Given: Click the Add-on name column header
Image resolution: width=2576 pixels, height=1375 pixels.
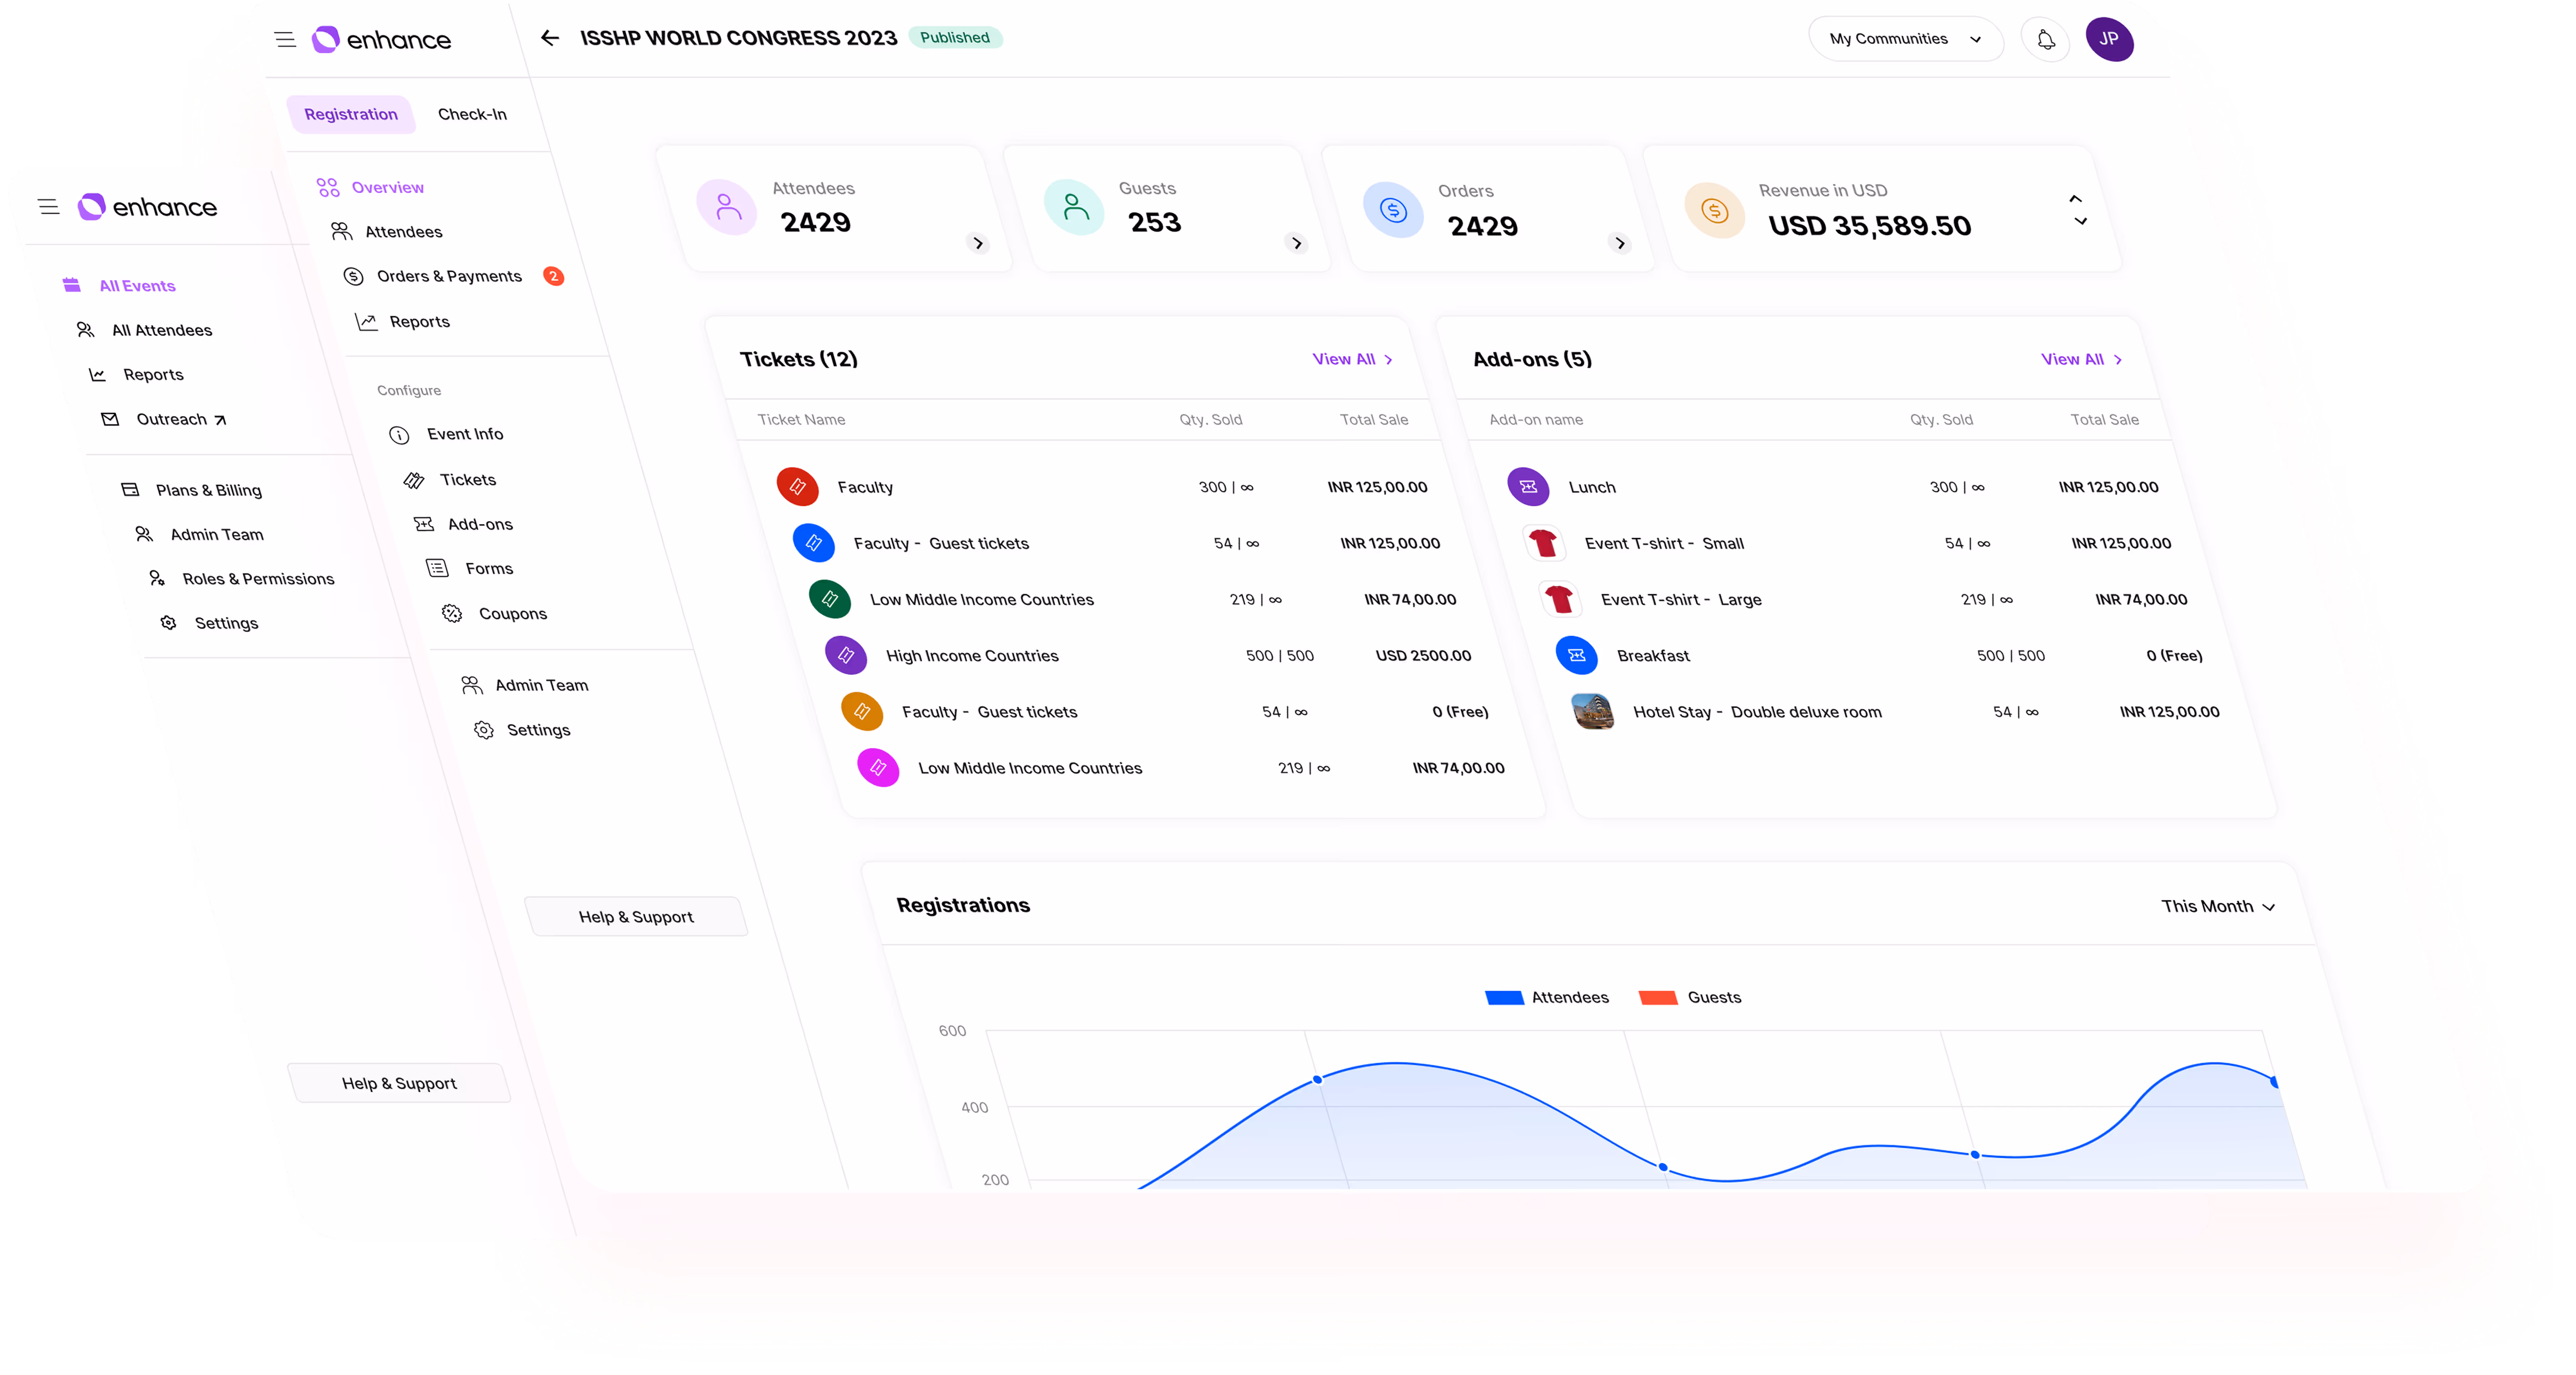Looking at the screenshot, I should click(x=1535, y=419).
